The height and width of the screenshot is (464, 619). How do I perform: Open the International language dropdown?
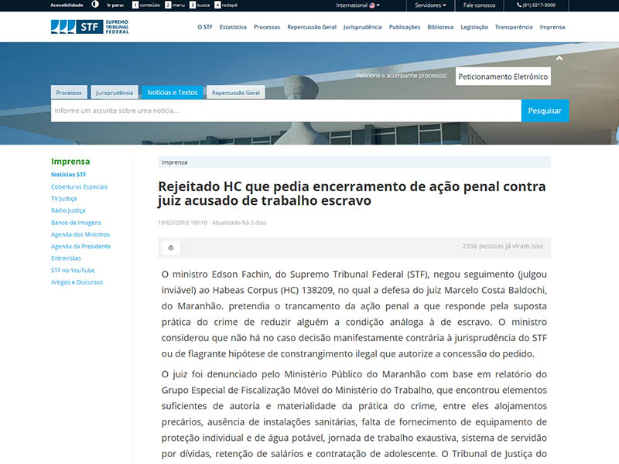tap(357, 5)
